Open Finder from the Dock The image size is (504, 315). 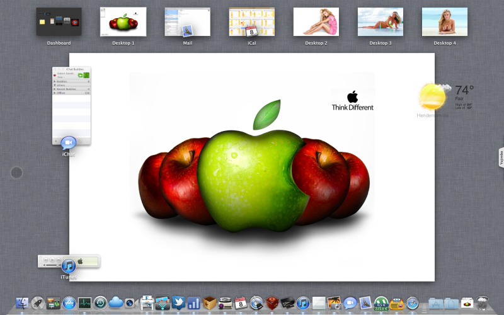(22, 303)
